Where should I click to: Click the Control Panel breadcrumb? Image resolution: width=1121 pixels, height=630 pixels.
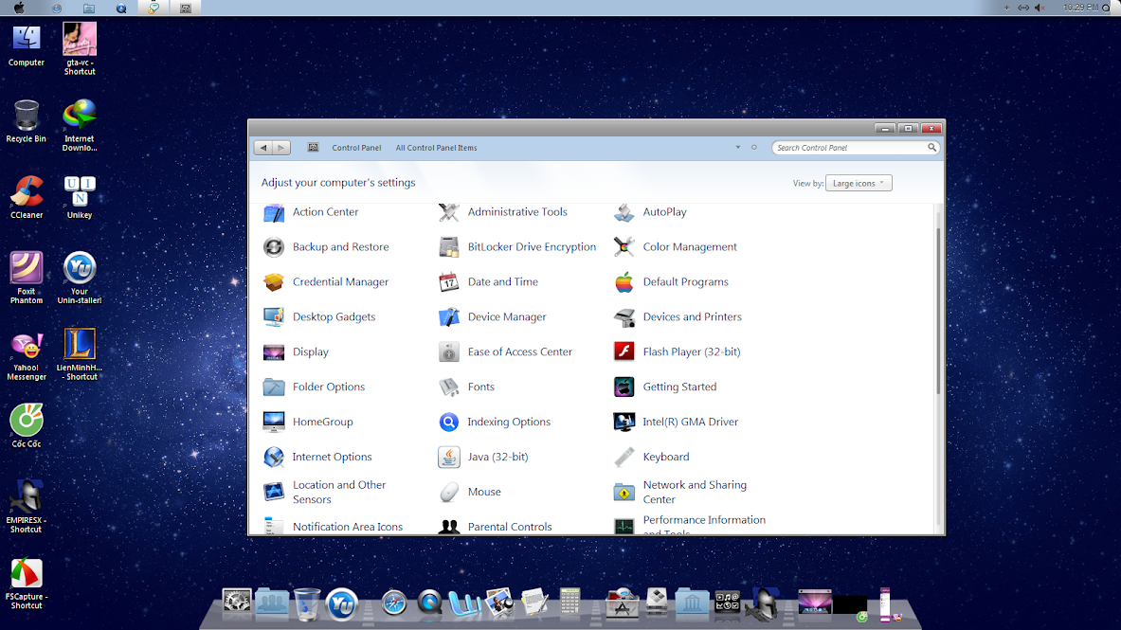coord(356,148)
